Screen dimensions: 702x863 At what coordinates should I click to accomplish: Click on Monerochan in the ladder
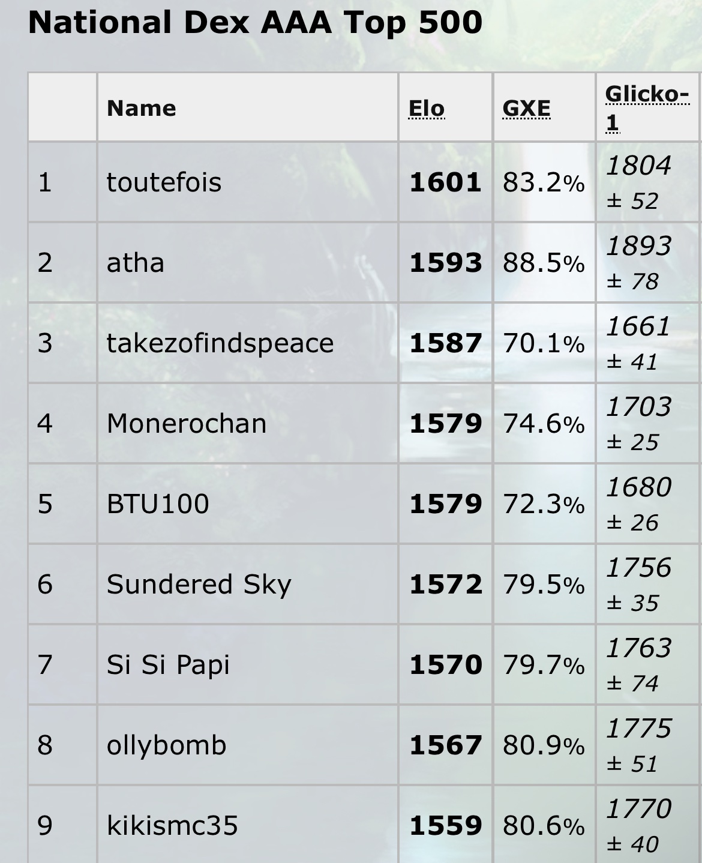[187, 424]
